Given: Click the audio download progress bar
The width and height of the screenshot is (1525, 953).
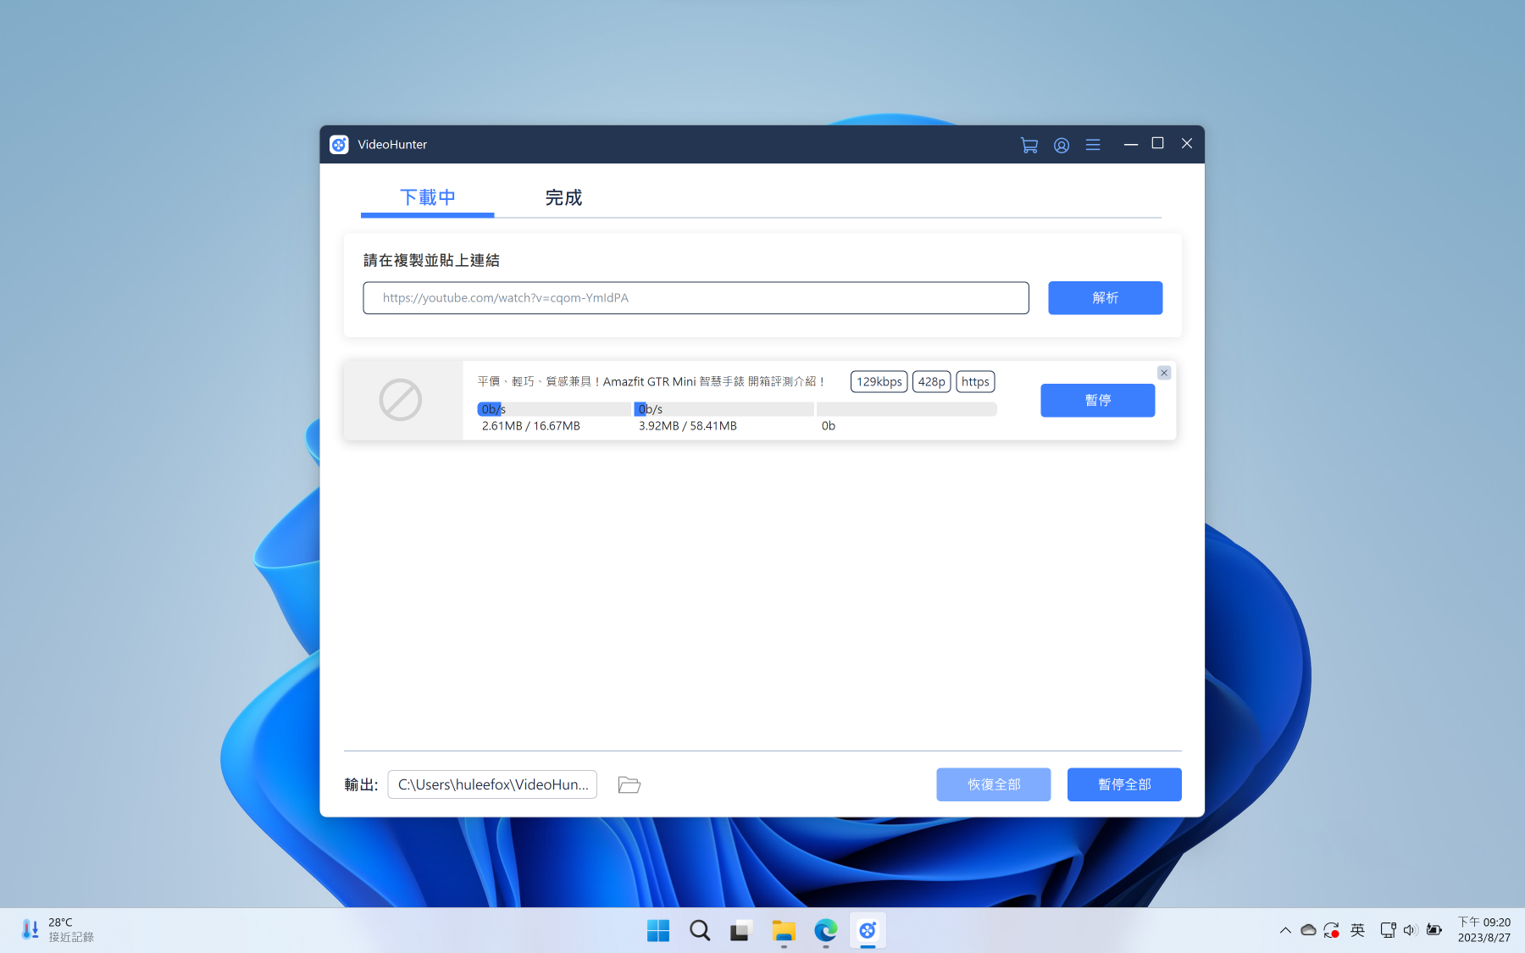Looking at the screenshot, I should point(553,409).
